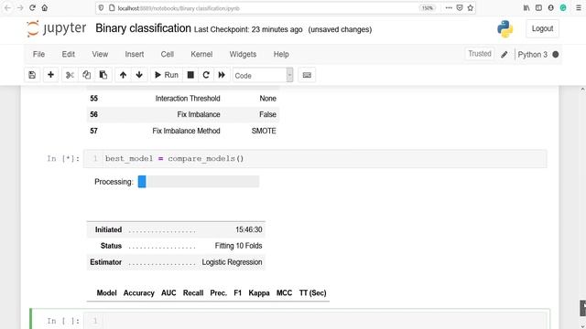The image size is (586, 329).
Task: Open the browser home page
Action: click(45, 8)
